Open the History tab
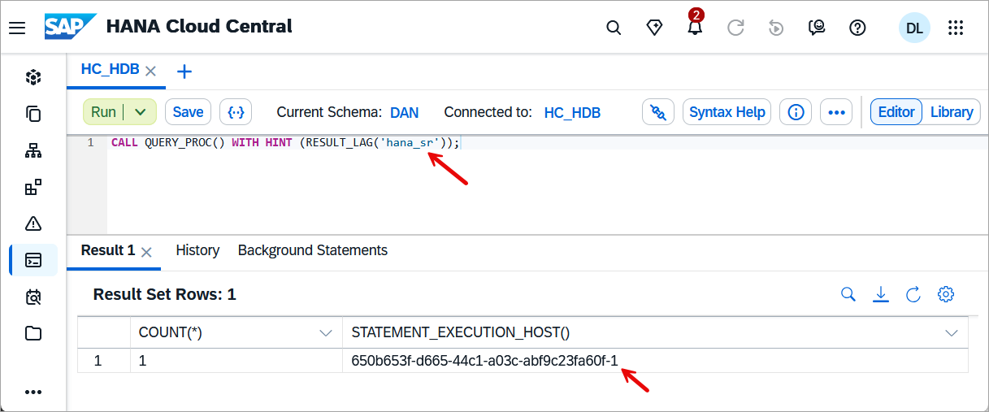Image resolution: width=989 pixels, height=412 pixels. click(x=197, y=250)
